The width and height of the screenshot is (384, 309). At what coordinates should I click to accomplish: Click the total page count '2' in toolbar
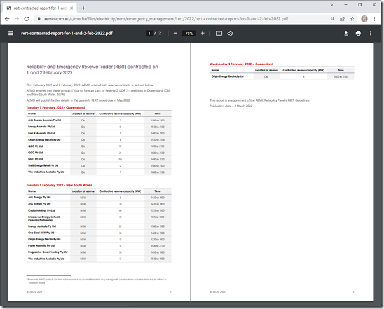tap(160, 33)
